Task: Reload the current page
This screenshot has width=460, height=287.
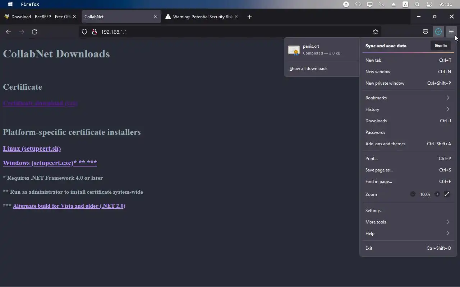Action: click(x=34, y=32)
